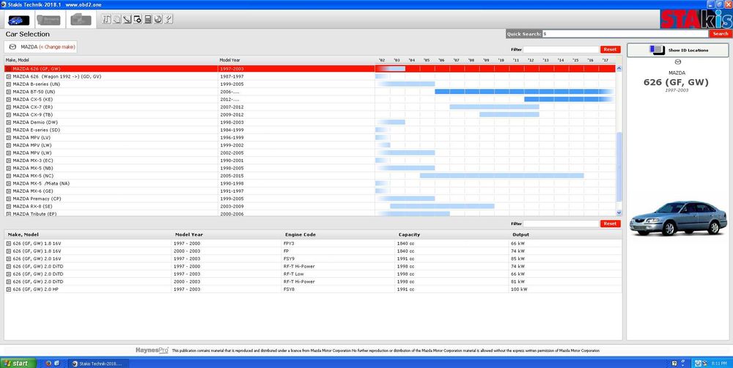Image resolution: width=733 pixels, height=368 pixels.
Task: Open the blue car selection tab
Action: coord(19,20)
